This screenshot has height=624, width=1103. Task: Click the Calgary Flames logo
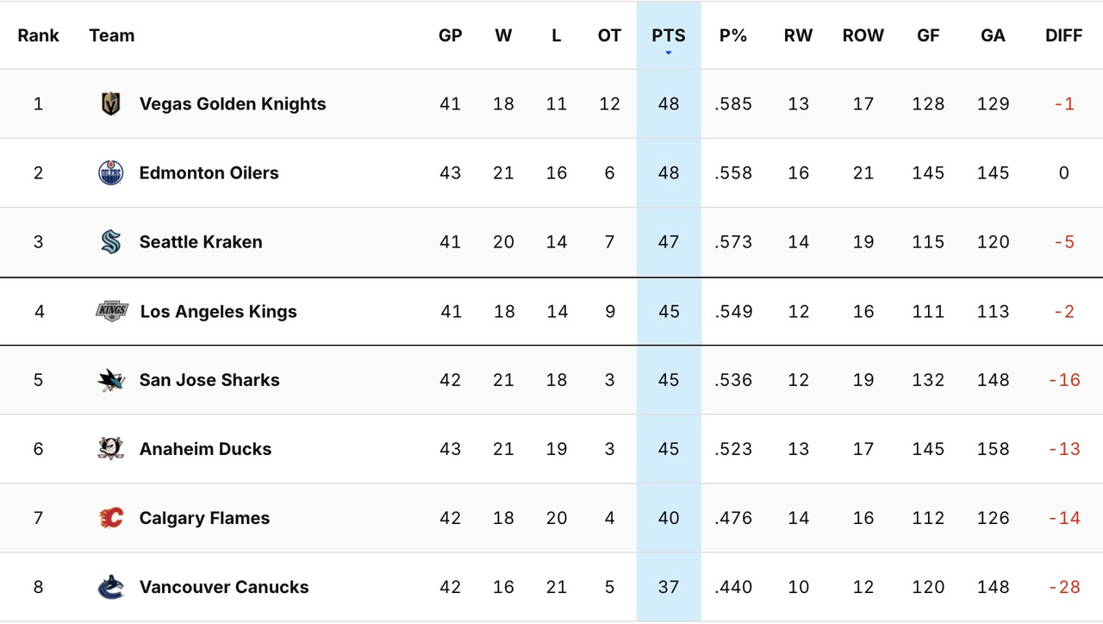[x=110, y=517]
